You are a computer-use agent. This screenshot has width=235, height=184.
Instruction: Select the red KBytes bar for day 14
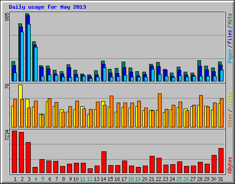click(104, 162)
